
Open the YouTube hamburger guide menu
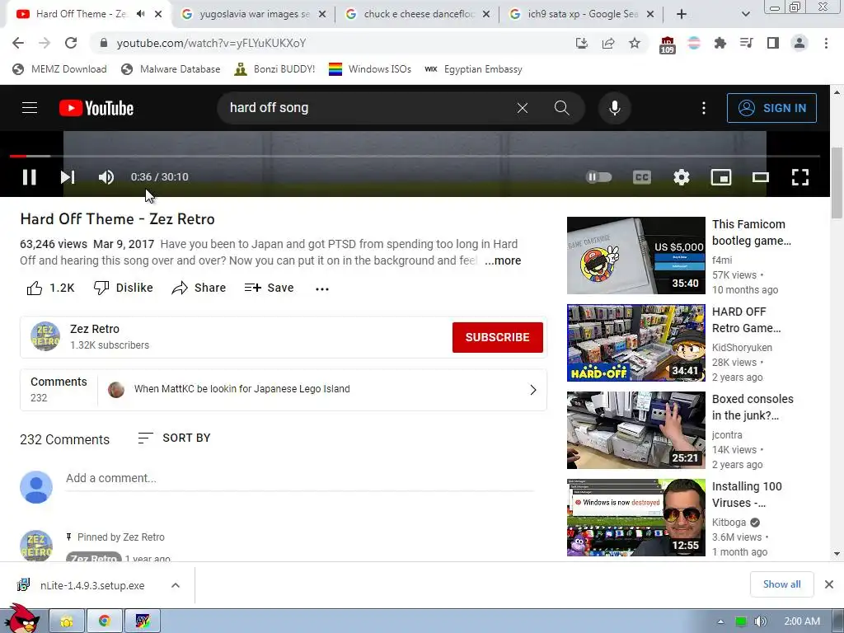click(30, 108)
